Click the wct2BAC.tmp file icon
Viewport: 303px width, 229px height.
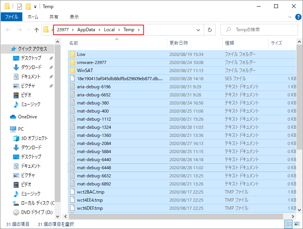click(72, 192)
